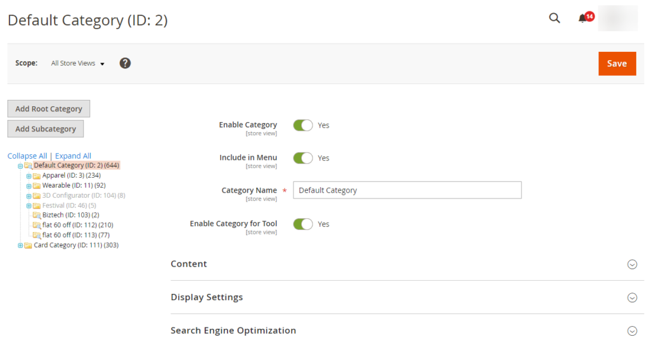The height and width of the screenshot is (342, 649).
Task: Click the Wearable folder icon
Action: pyautogui.click(x=37, y=186)
